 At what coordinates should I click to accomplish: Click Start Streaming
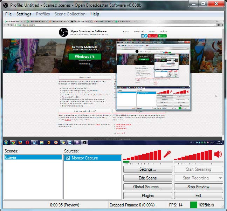coord(199,169)
